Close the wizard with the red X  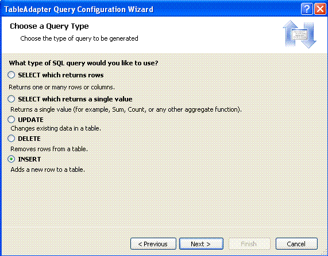[x=321, y=9]
